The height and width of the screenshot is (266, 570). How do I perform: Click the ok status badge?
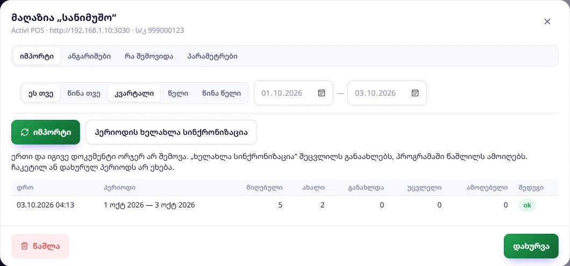click(527, 205)
